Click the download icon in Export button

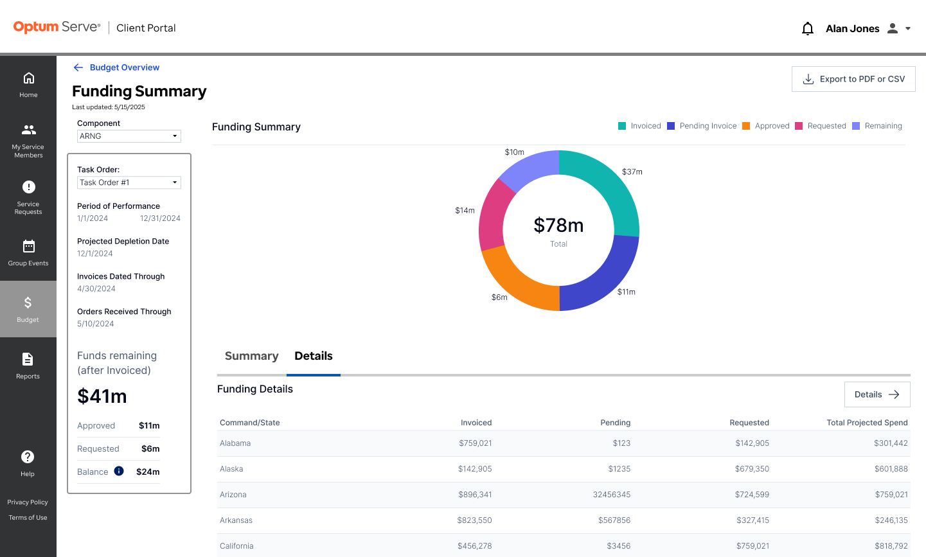pyautogui.click(x=808, y=79)
